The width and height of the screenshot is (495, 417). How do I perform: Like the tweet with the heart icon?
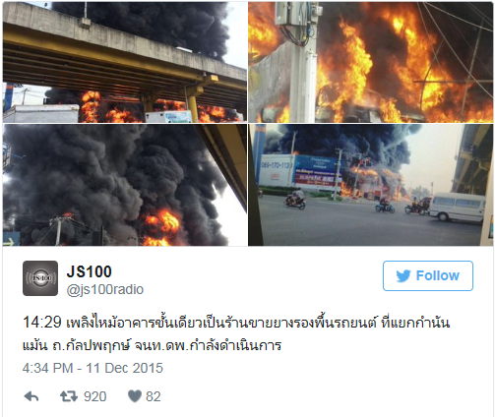(x=135, y=396)
